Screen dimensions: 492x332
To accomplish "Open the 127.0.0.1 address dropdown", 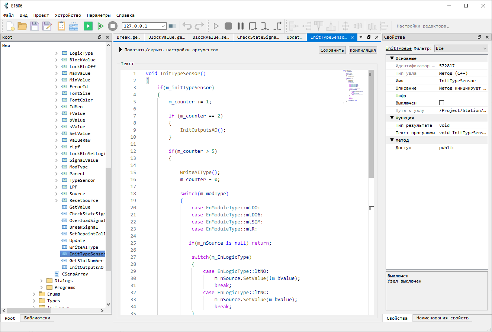I will [163, 26].
